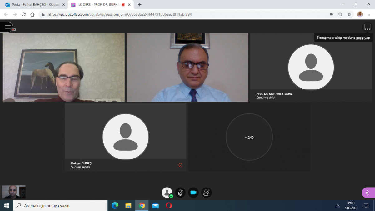Image resolution: width=375 pixels, height=211 pixels.
Task: Click the video of man in blue shirt
Action: coord(187,67)
